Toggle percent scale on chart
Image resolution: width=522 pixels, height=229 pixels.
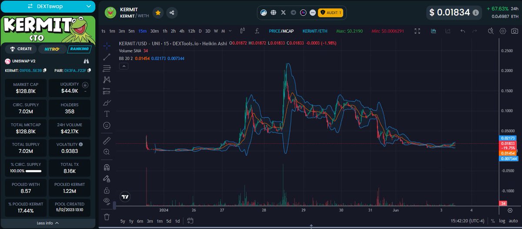pyautogui.click(x=492, y=221)
